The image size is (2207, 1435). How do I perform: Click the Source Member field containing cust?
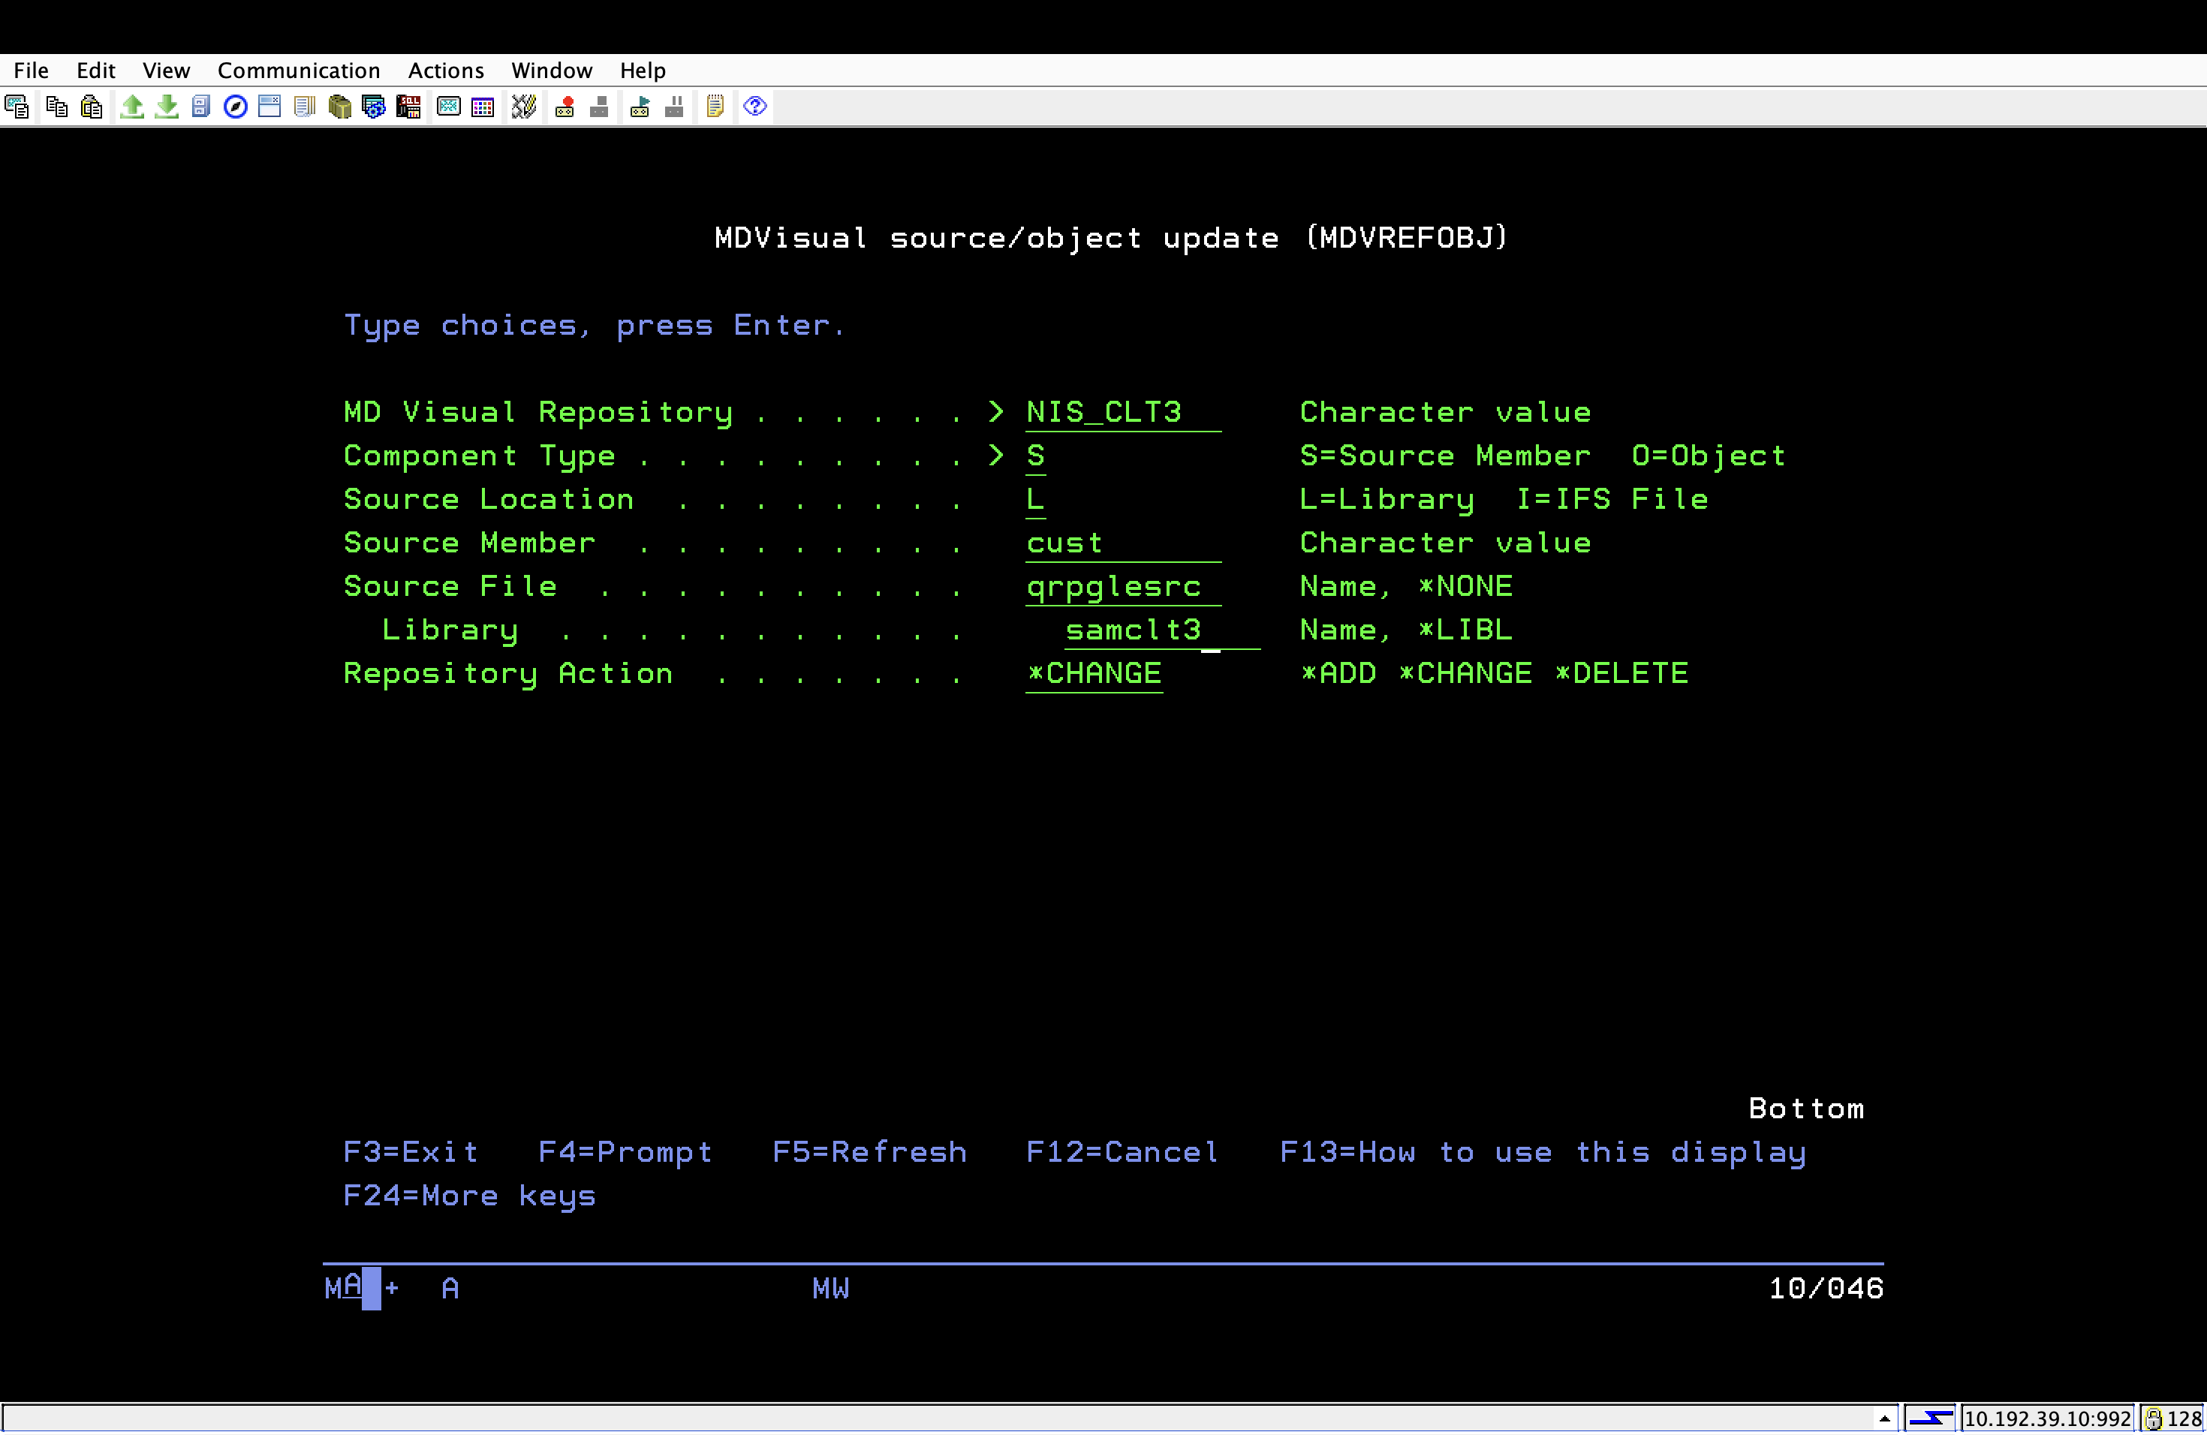(x=1123, y=543)
